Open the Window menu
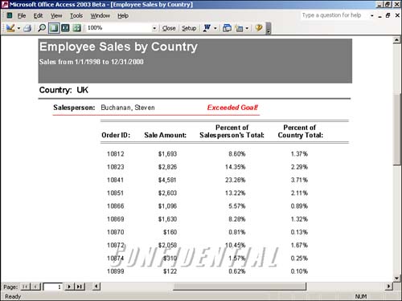Screen dimensions: 402x301 tap(100, 16)
